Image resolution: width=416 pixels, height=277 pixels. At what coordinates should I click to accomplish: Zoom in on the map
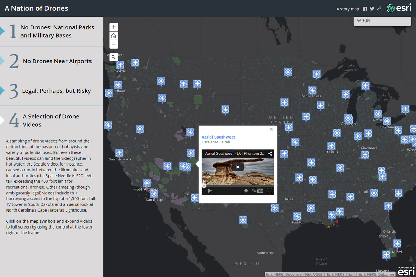[x=114, y=27]
